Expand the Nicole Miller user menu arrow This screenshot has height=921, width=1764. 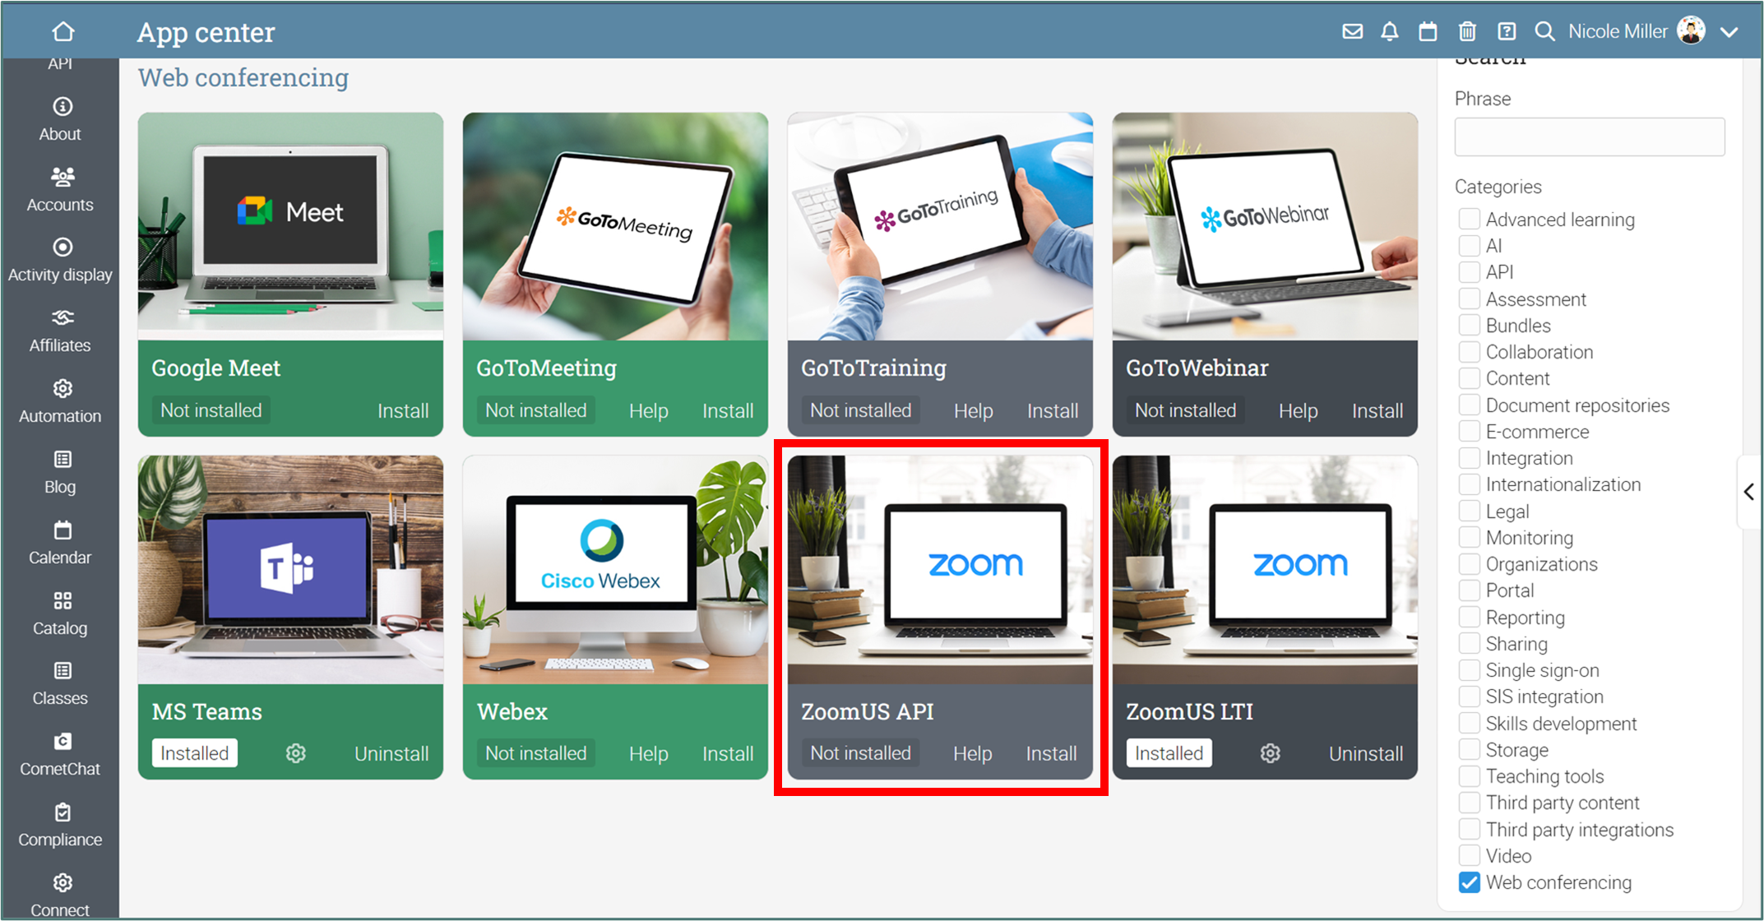[x=1729, y=32]
